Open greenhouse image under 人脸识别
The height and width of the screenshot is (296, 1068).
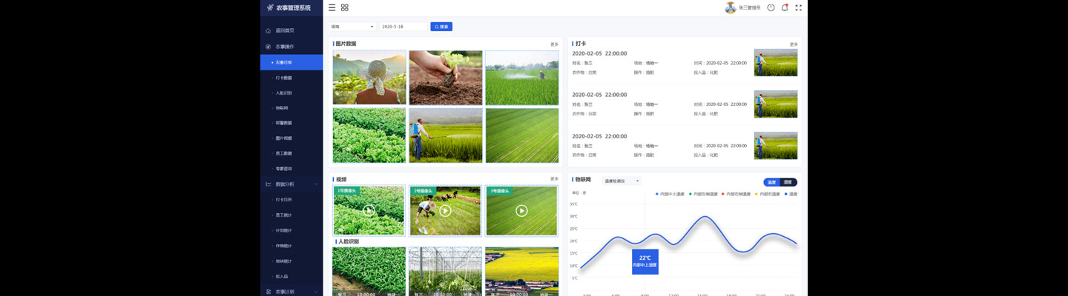(446, 272)
